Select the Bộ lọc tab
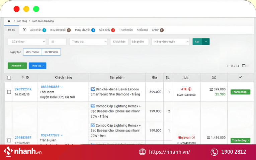The image size is (256, 160). [11, 30]
